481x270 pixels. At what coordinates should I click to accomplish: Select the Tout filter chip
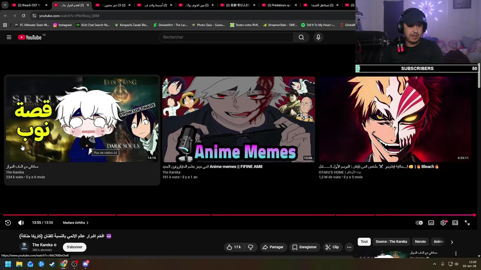click(364, 241)
